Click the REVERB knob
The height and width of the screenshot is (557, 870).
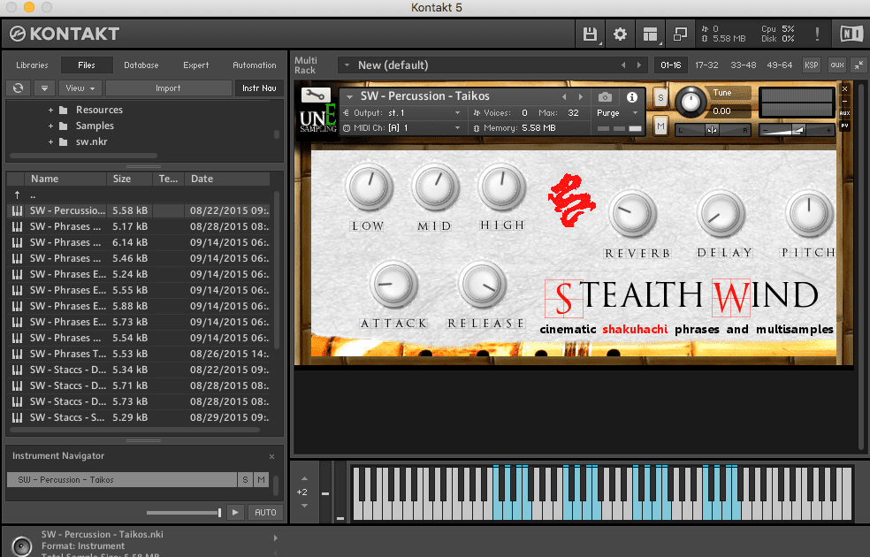(632, 215)
